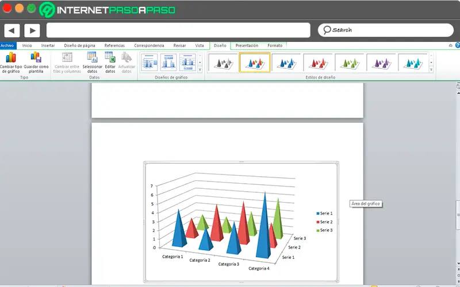Click Editar datos icon
The image size is (460, 287).
pos(110,57)
